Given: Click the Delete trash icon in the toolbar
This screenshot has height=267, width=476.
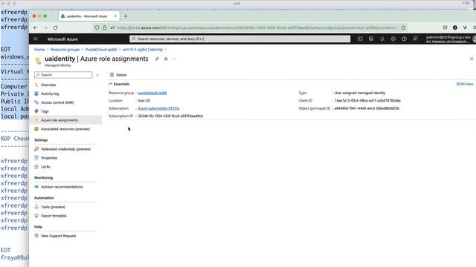Looking at the screenshot, I should [x=112, y=75].
